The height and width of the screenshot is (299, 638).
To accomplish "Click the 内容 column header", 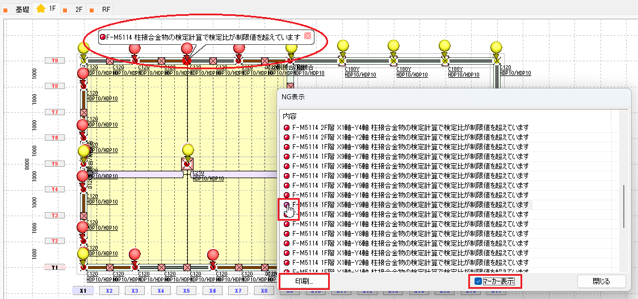I will (x=289, y=115).
